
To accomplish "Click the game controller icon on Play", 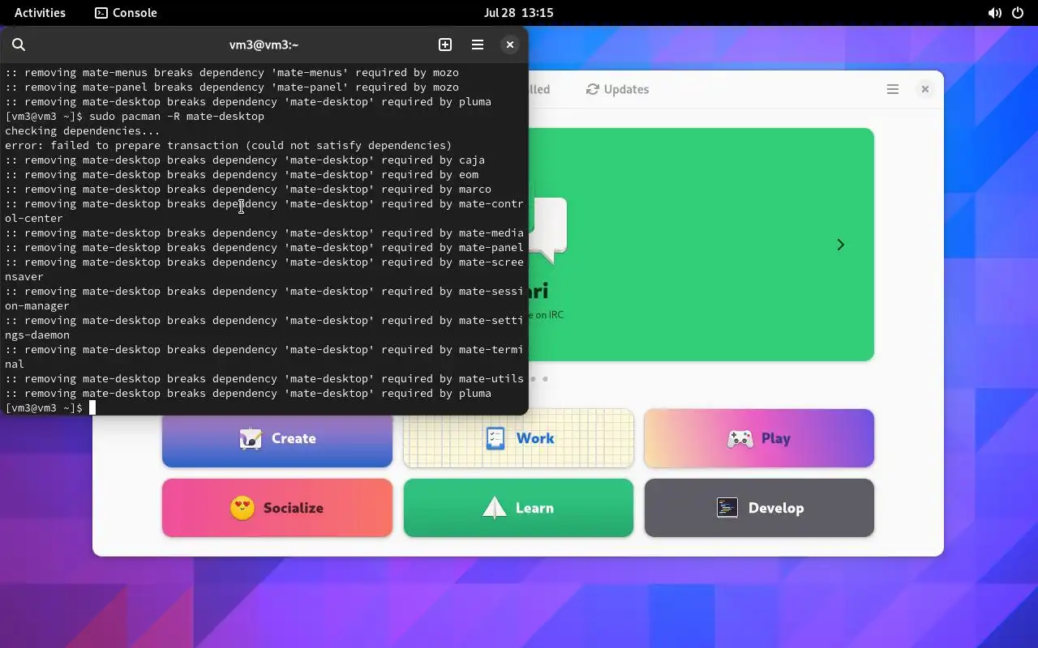I will 740,438.
